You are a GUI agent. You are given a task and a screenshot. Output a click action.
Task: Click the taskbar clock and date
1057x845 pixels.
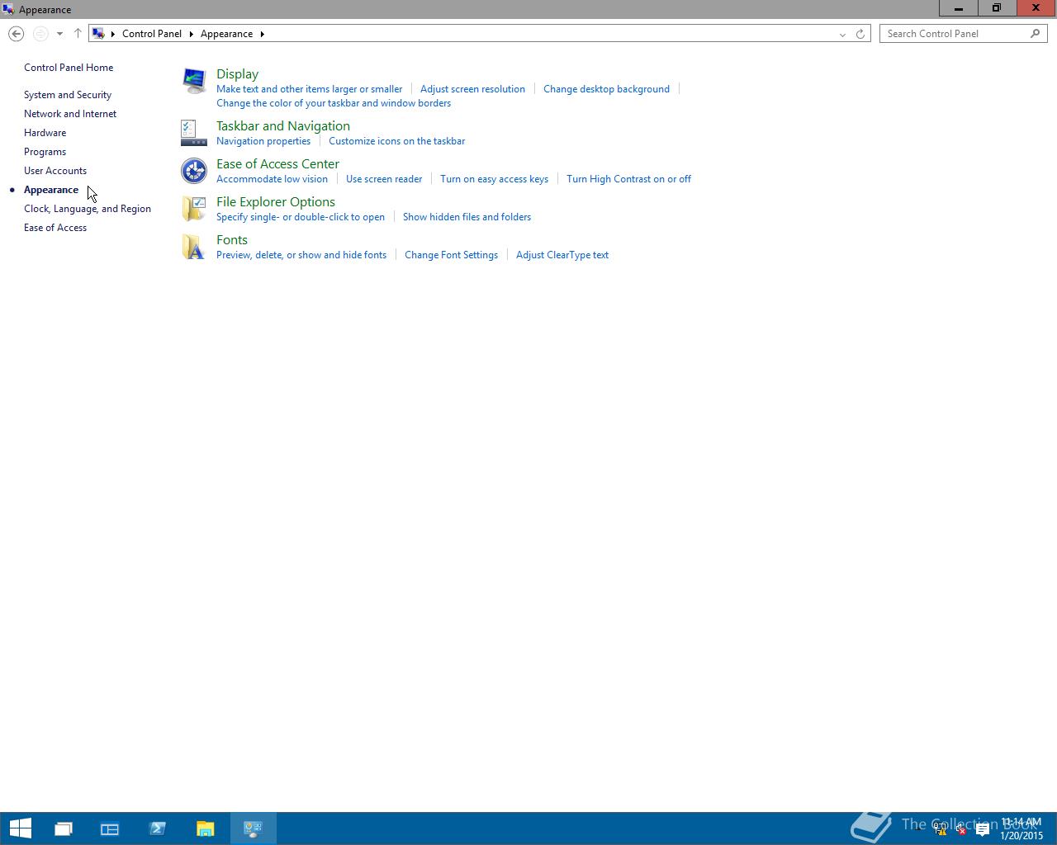click(x=1021, y=829)
